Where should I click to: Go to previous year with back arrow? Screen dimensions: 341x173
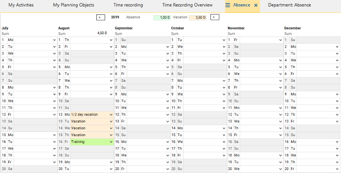100,17
